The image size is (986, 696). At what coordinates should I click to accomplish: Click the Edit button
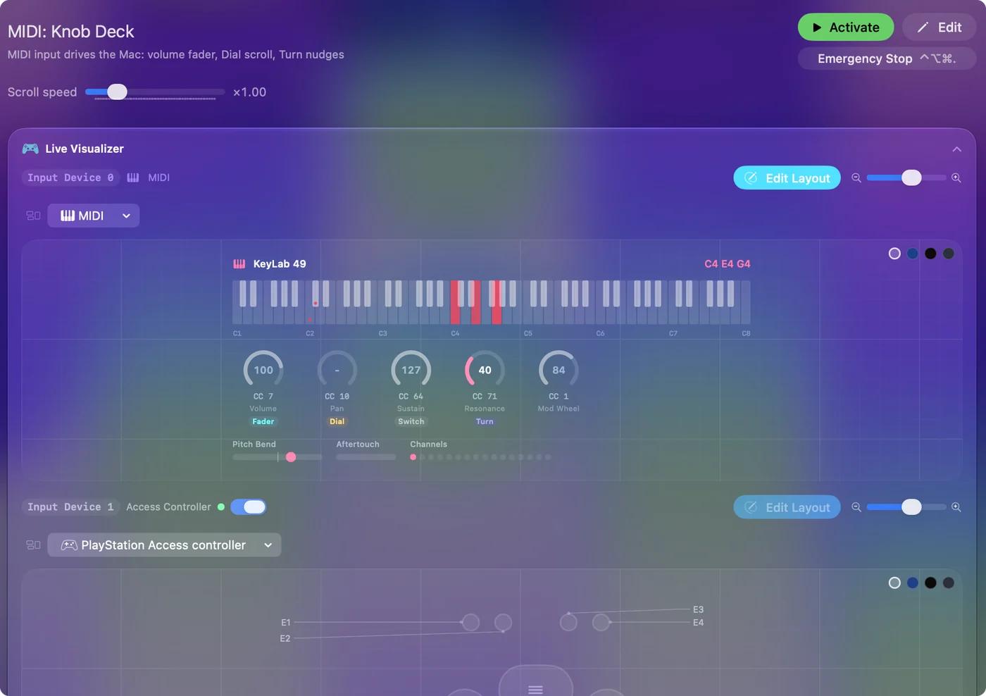click(940, 27)
